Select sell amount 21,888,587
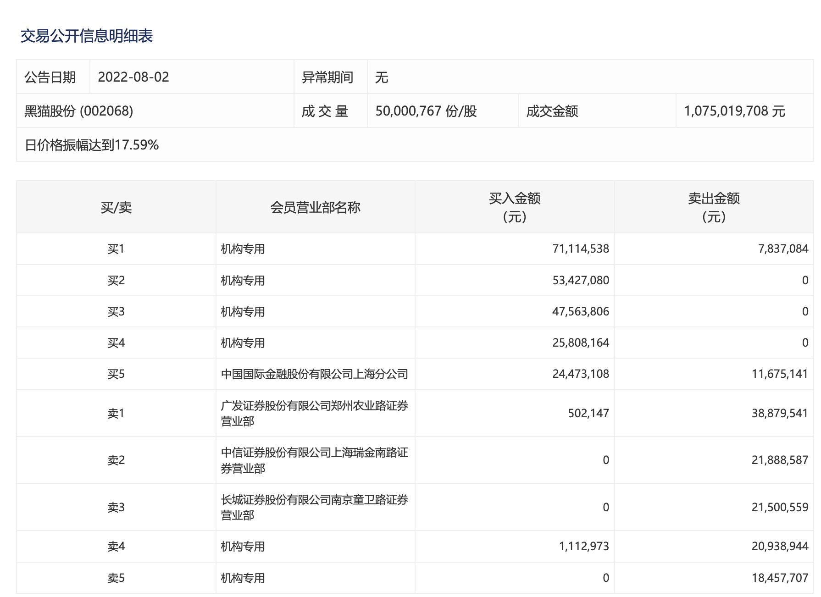Image resolution: width=821 pixels, height=597 pixels. point(780,460)
